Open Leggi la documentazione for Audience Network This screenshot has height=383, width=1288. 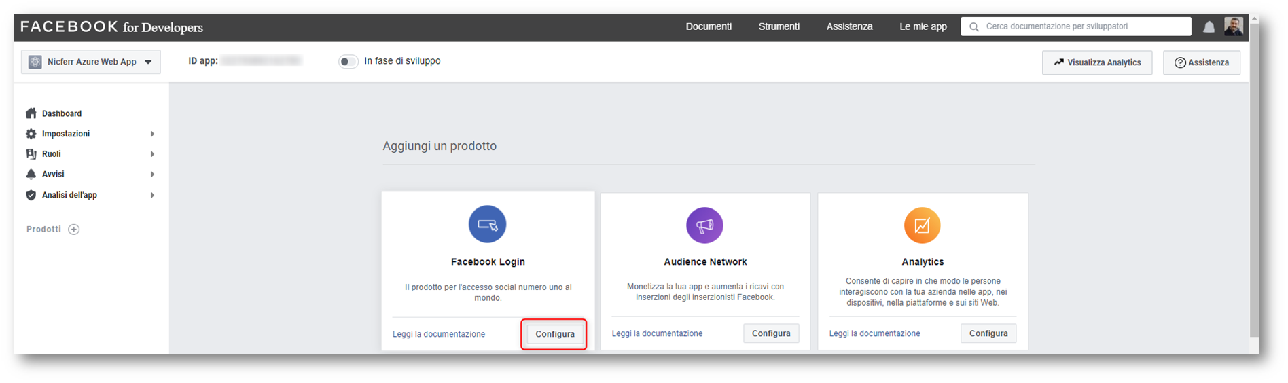(657, 333)
